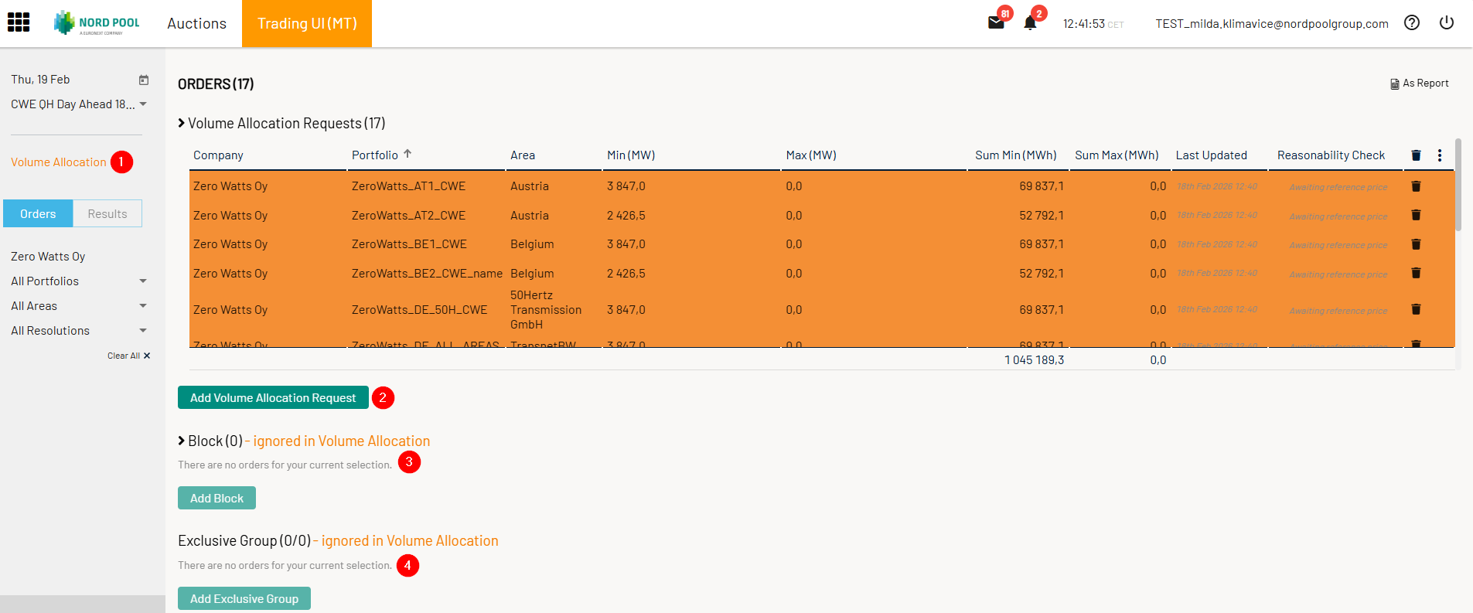Click the 50Hertz Transmission GmbH area cell

tap(546, 310)
